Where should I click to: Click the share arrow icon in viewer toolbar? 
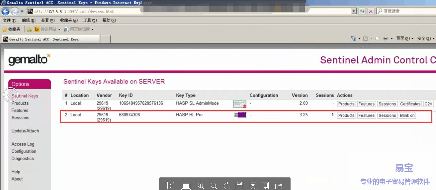[x=279, y=186]
